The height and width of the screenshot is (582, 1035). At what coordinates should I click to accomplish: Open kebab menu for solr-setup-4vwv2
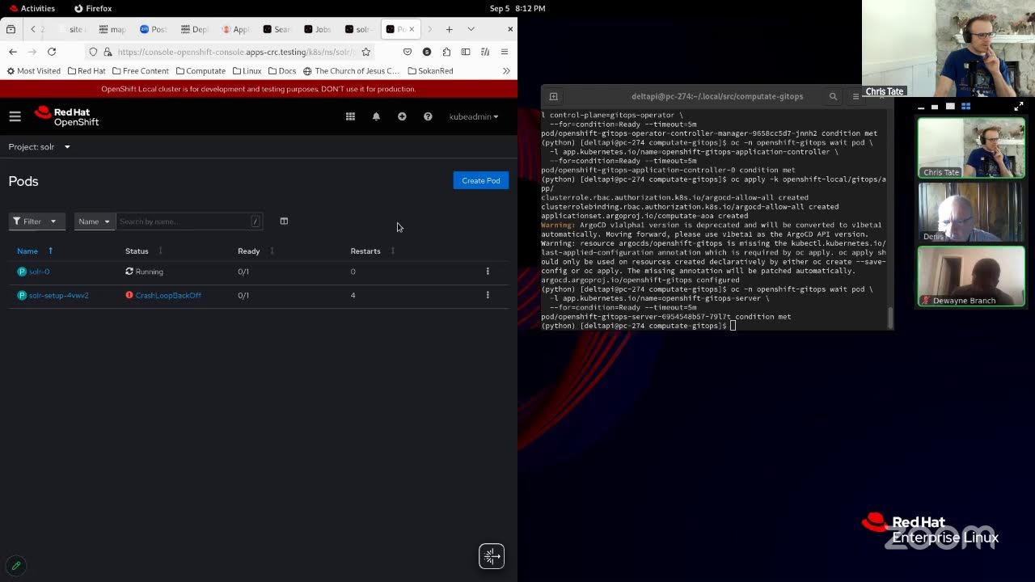[x=488, y=295]
